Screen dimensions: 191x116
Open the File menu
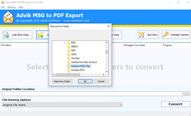tap(3, 7)
